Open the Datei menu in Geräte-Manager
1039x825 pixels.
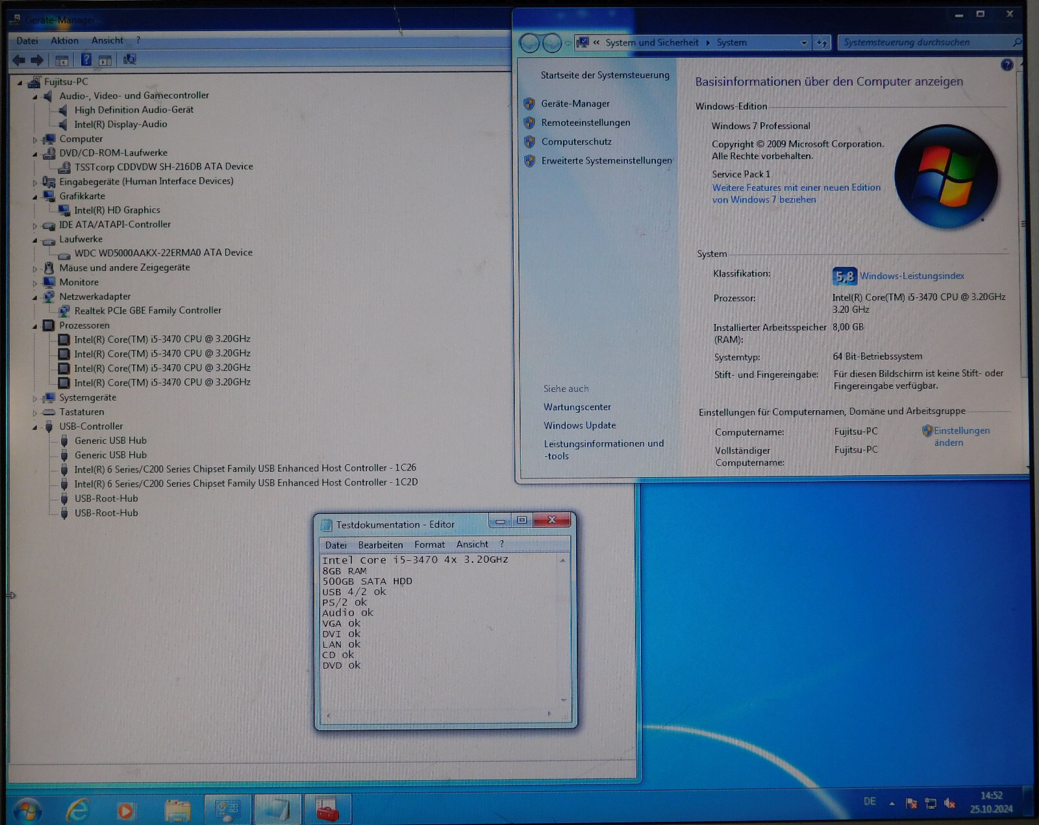coord(27,41)
